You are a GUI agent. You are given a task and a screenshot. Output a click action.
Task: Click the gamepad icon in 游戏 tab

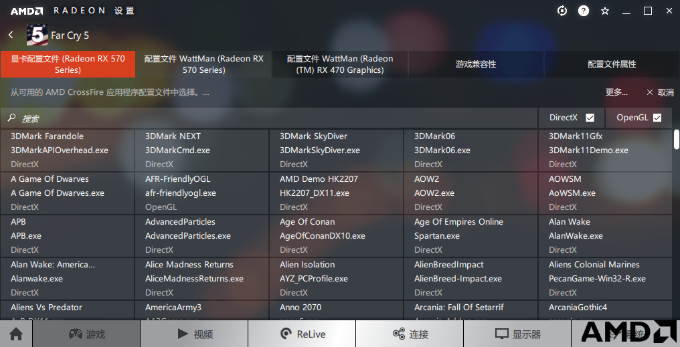(76, 334)
